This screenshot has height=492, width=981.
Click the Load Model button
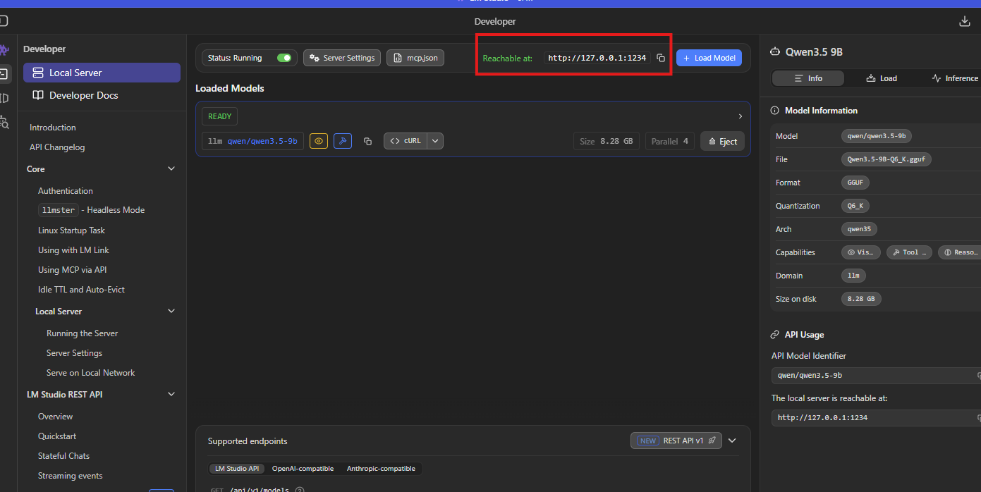click(x=709, y=58)
